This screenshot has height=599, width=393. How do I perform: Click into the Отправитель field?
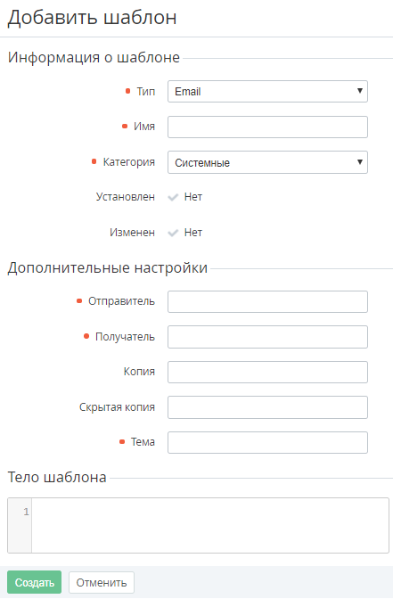pyautogui.click(x=267, y=302)
